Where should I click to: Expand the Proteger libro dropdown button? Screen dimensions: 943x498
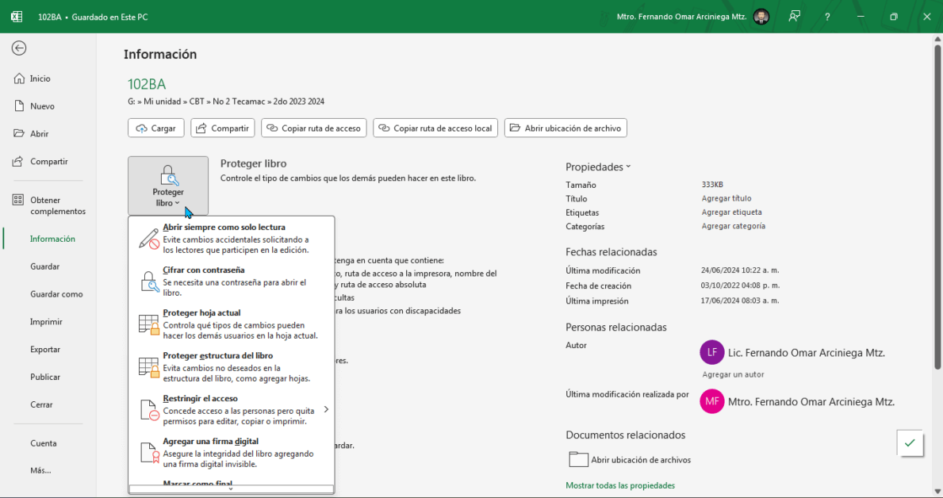pos(168,186)
